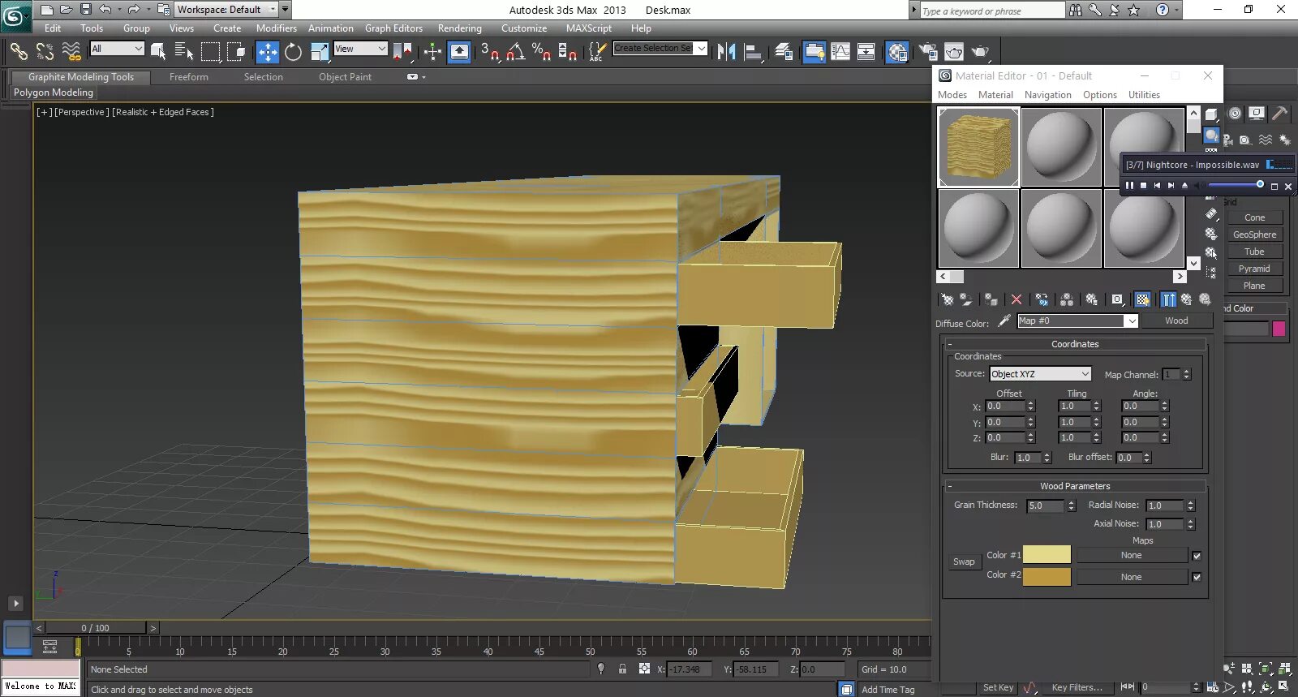
Task: Open the Rendering menu
Action: (x=459, y=28)
